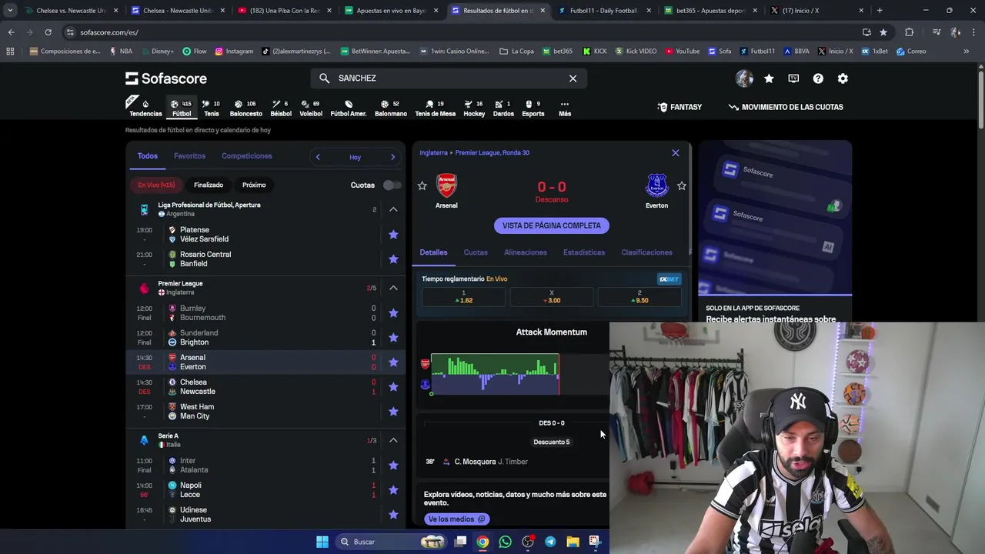The image size is (985, 554).
Task: Open the Clasificaciones tab
Action: pos(646,252)
